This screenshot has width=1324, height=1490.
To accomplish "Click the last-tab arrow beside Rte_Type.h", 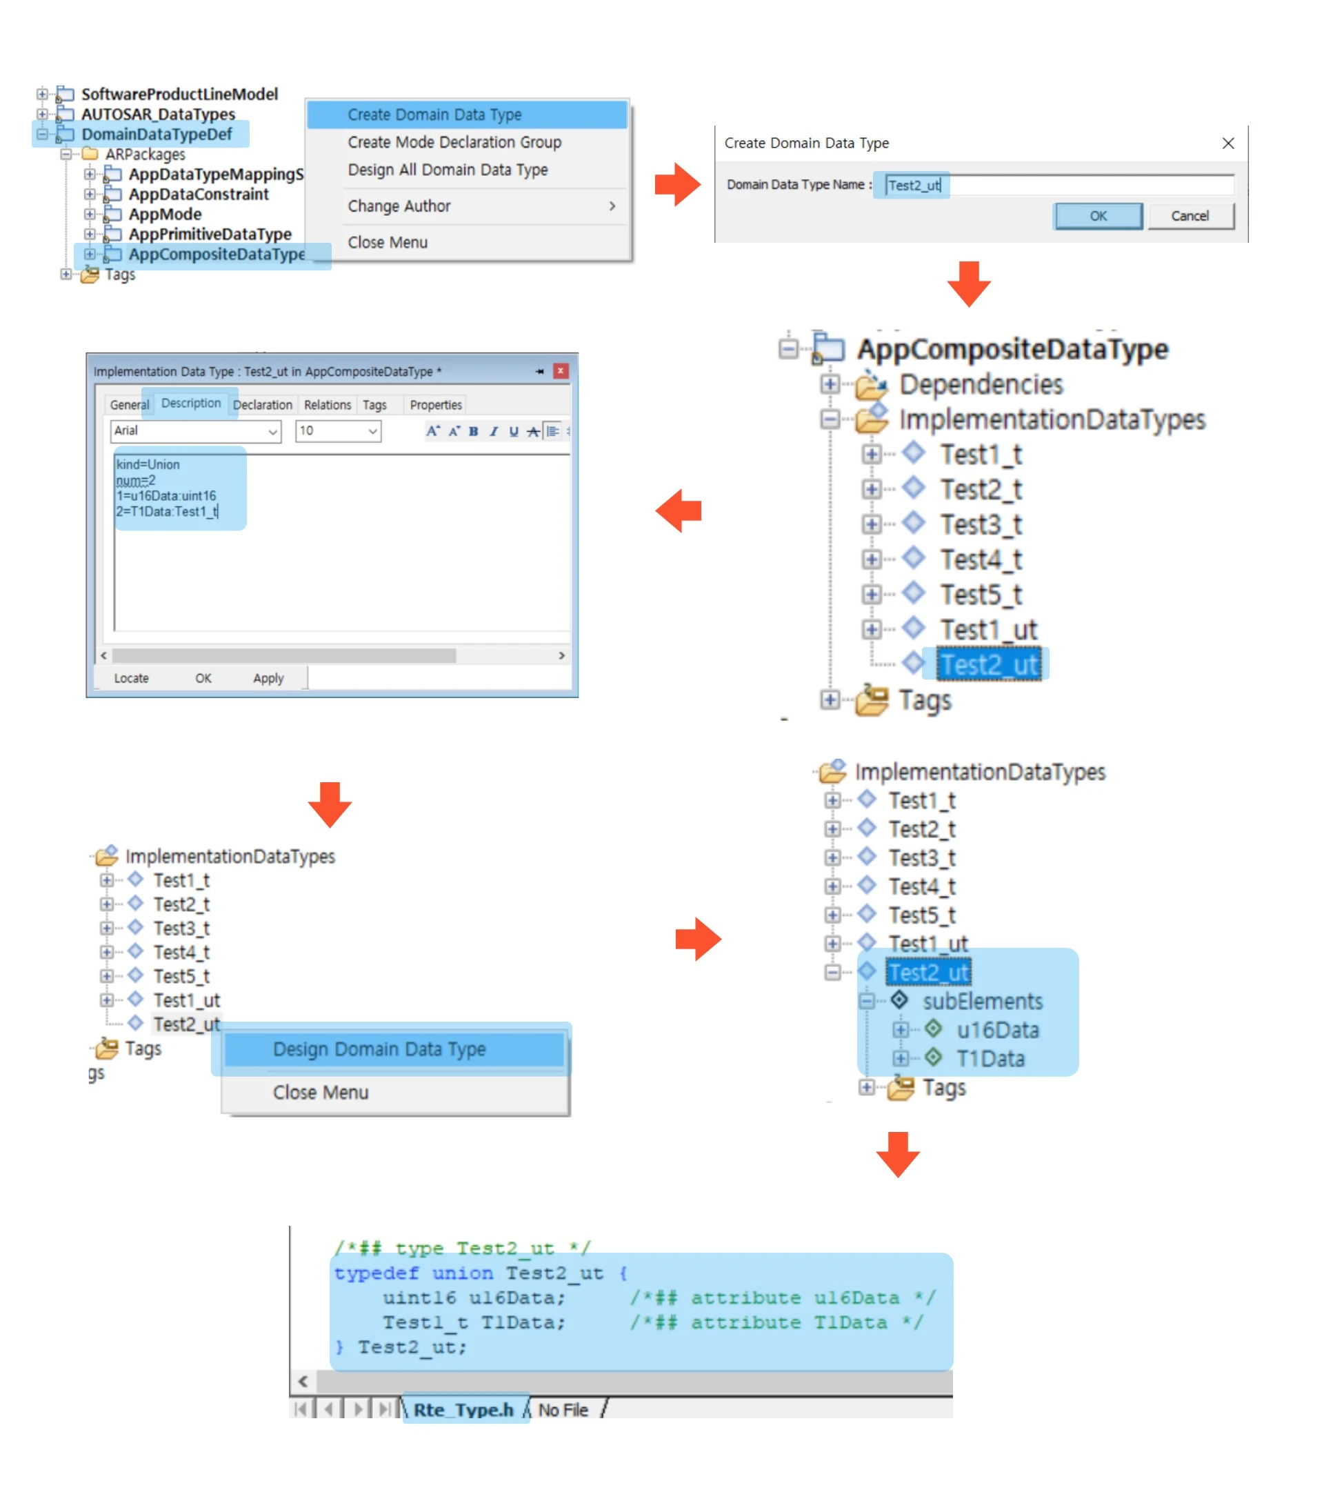I will tap(385, 1409).
